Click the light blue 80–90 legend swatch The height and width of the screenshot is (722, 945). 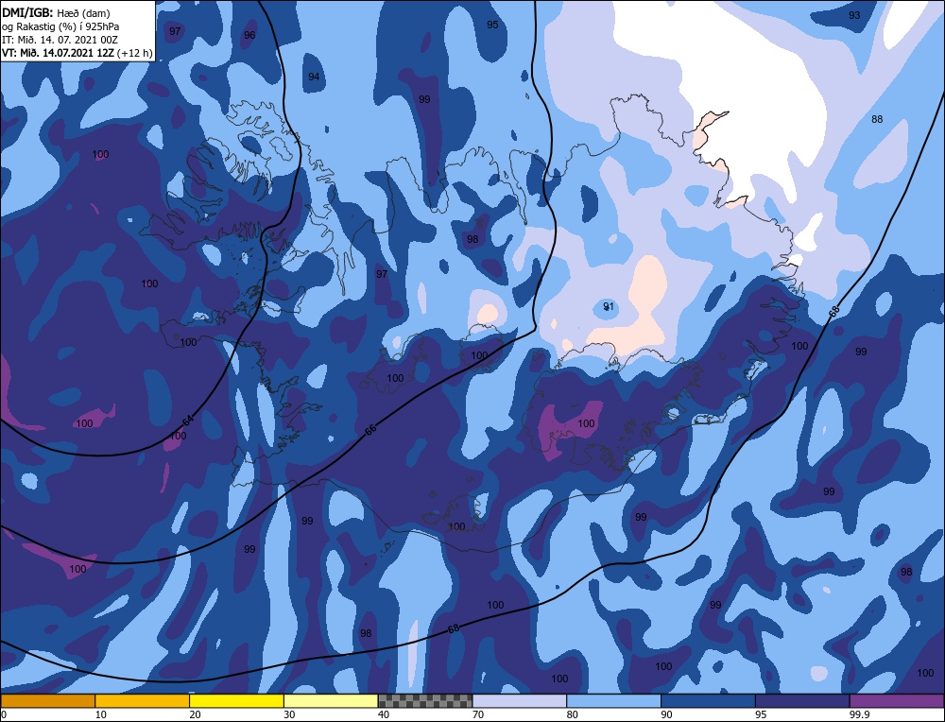pos(614,700)
